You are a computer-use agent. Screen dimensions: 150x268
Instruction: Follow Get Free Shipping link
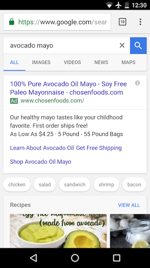99,148
